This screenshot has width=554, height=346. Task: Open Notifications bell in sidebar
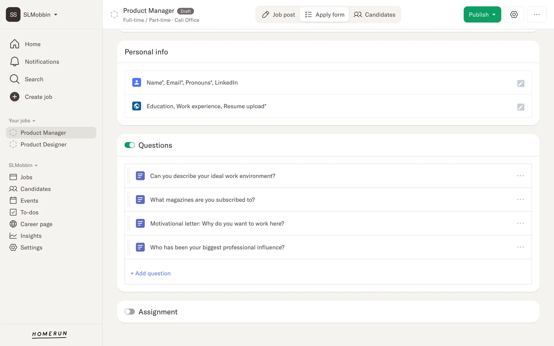pyautogui.click(x=14, y=62)
